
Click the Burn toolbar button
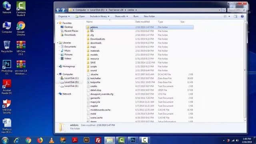136,16
